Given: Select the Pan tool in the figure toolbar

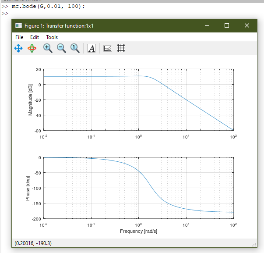Looking at the screenshot, I should click(x=18, y=48).
